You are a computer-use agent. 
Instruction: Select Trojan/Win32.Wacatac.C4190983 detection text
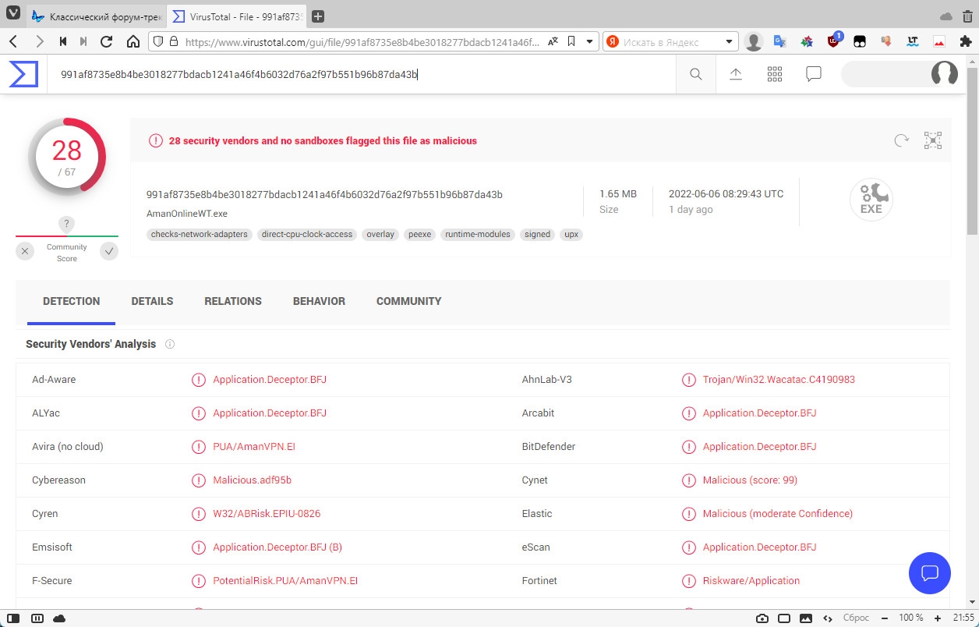click(x=779, y=380)
